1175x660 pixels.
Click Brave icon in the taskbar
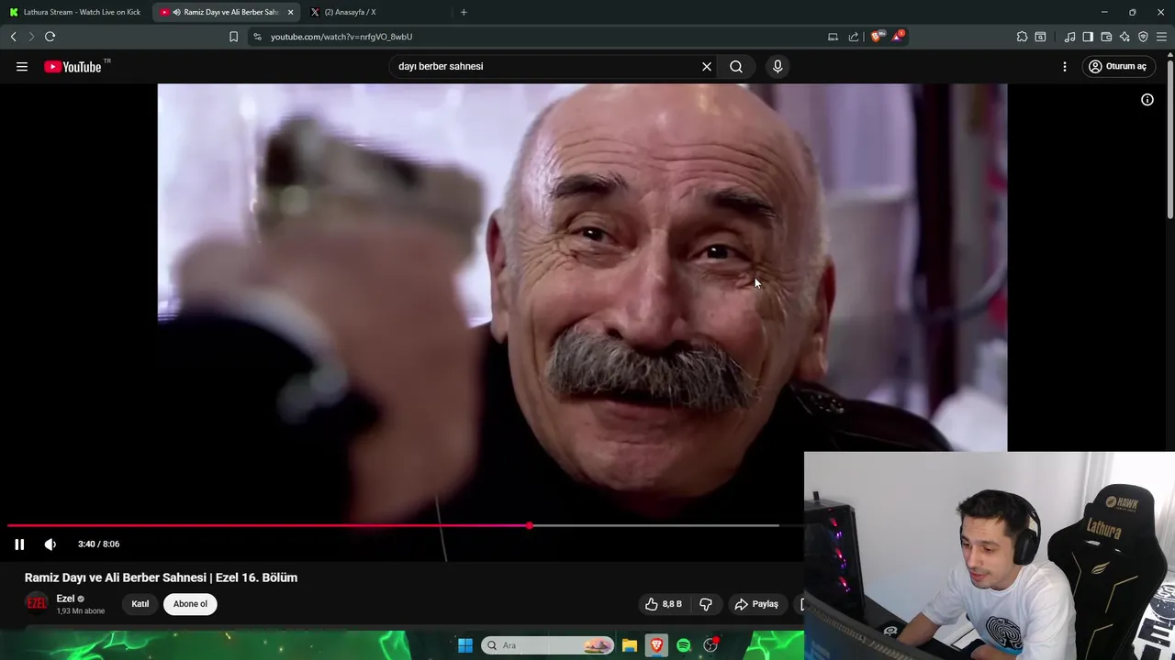tap(656, 645)
